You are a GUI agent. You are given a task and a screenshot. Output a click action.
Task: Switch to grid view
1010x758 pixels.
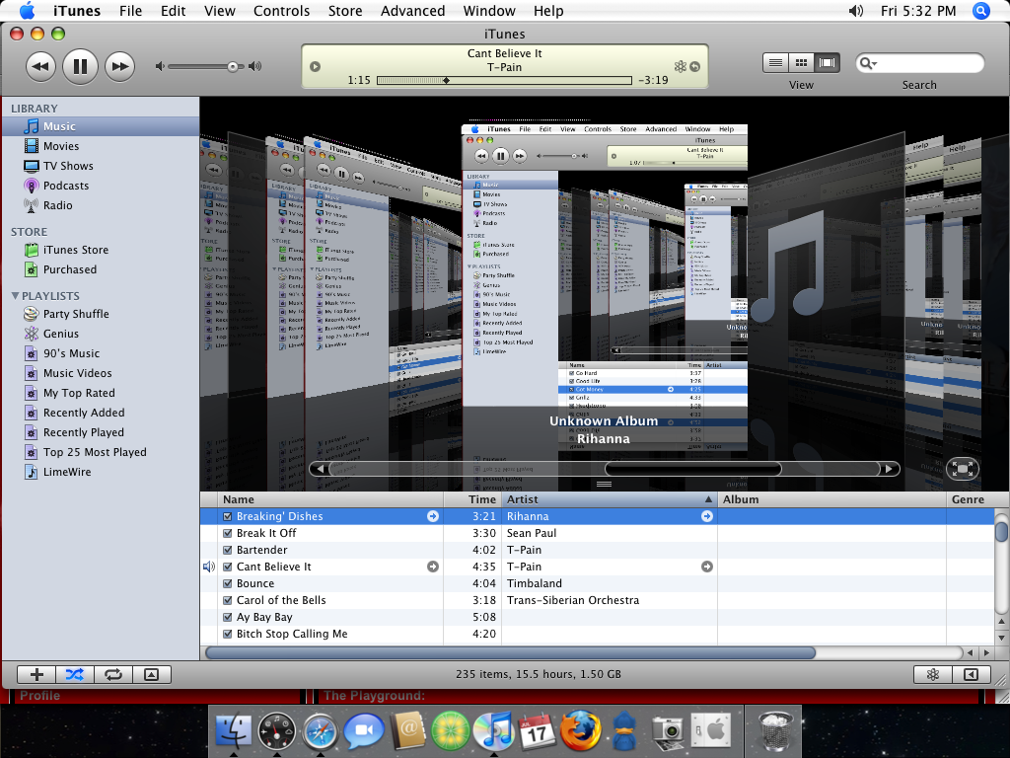tap(801, 62)
